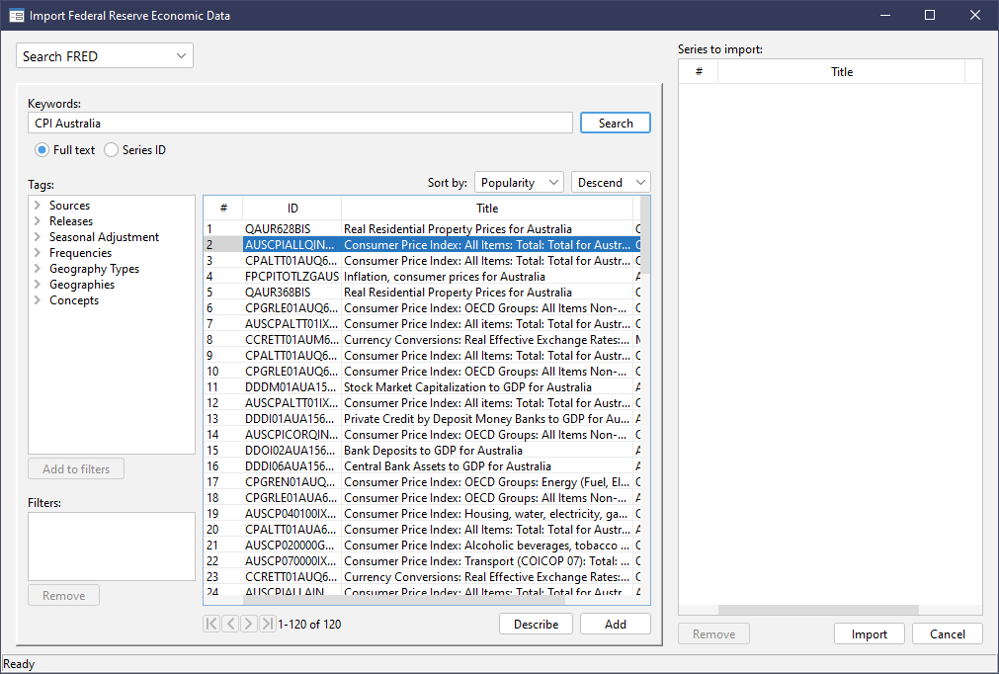
Task: Open the Search FRED dropdown
Action: tap(105, 56)
